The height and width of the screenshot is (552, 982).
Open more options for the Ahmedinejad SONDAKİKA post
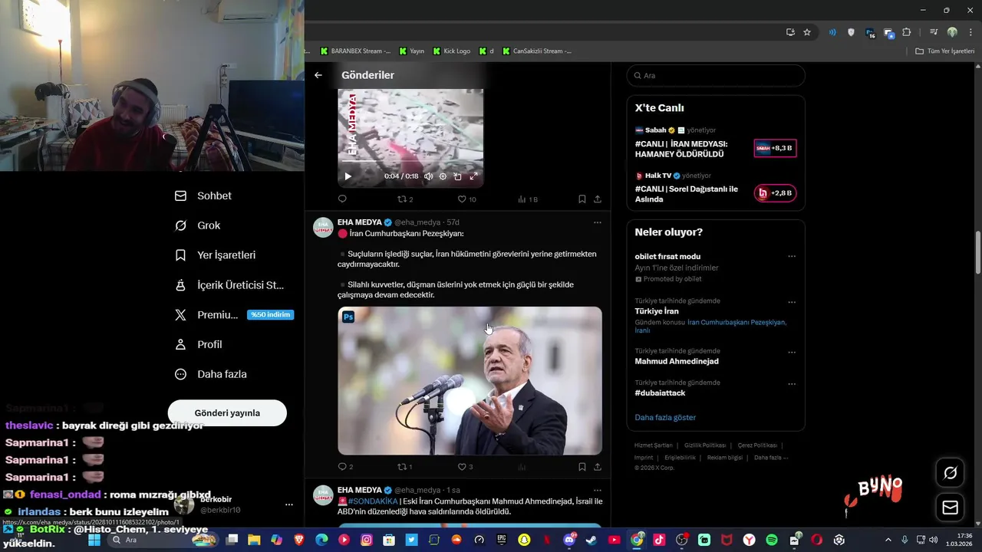pos(598,490)
